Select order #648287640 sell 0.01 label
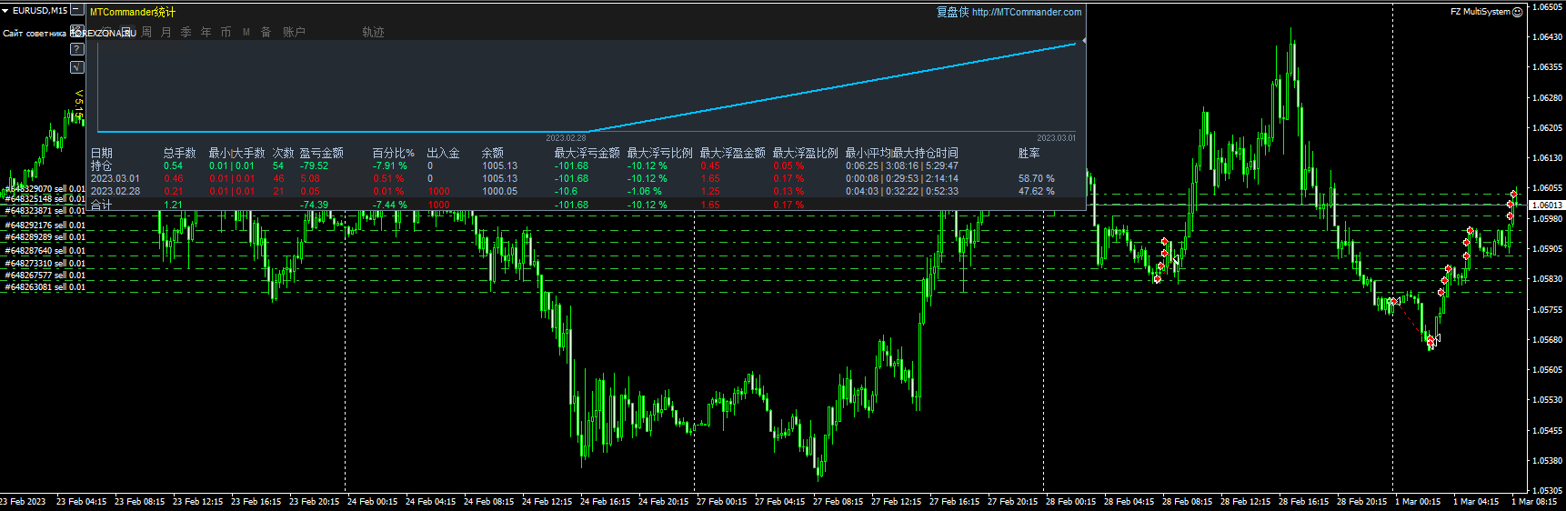Screen dimensions: 1566x511 [45, 250]
